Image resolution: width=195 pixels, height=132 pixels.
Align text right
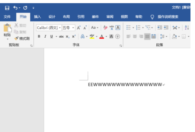tap(141, 36)
